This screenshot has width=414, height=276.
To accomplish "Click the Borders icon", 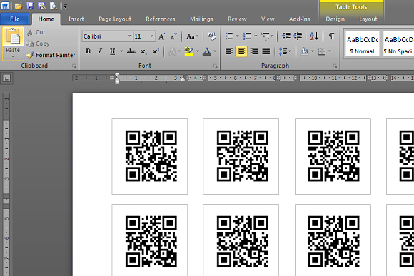I will pos(322,51).
